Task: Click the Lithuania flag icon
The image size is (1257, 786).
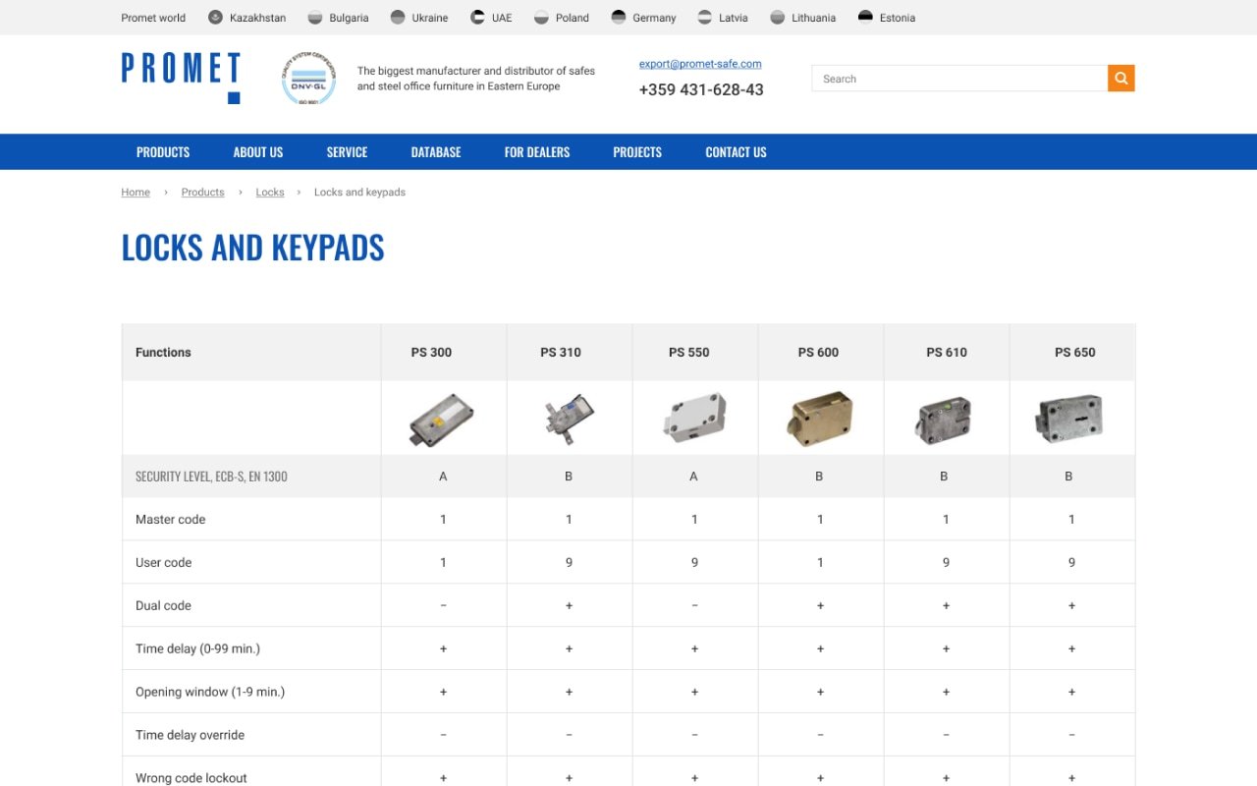Action: 778,18
